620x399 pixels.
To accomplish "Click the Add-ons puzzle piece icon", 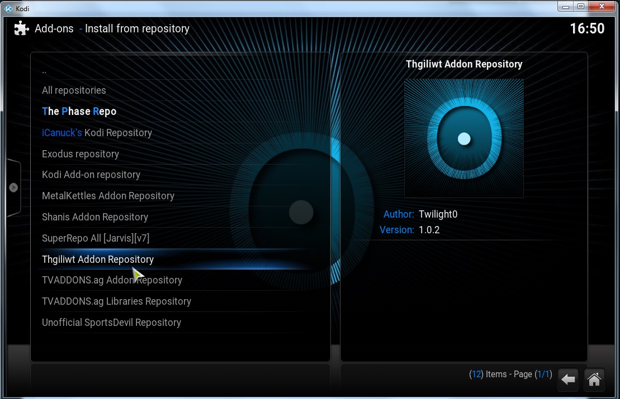I will (21, 28).
